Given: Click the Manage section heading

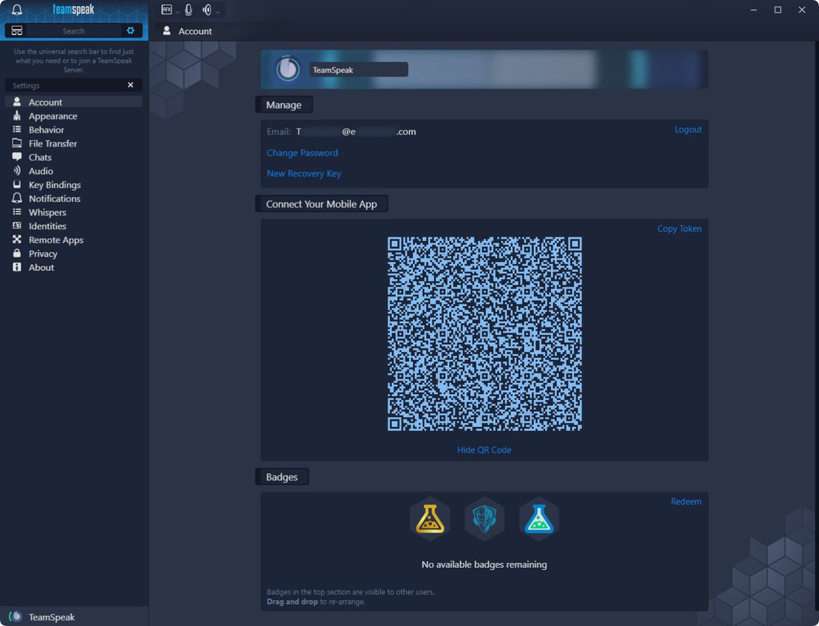Looking at the screenshot, I should click(284, 105).
